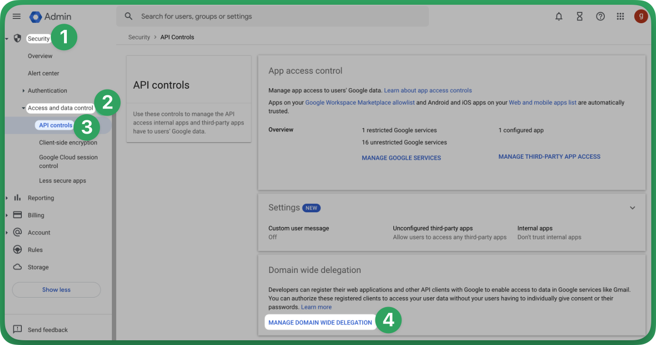Open the main hamburger menu

(17, 17)
